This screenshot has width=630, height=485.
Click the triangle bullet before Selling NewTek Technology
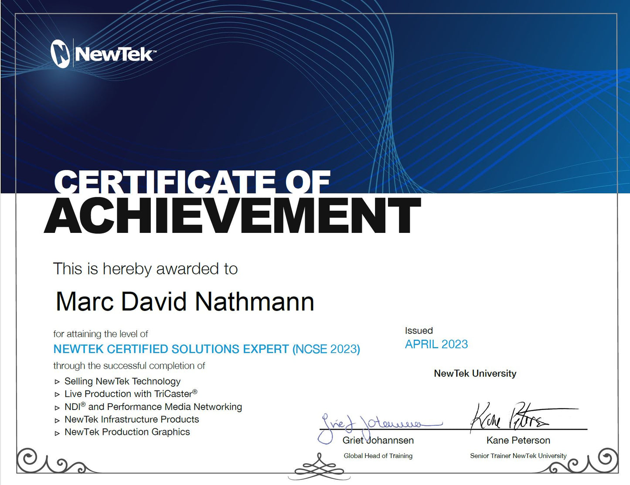point(57,382)
